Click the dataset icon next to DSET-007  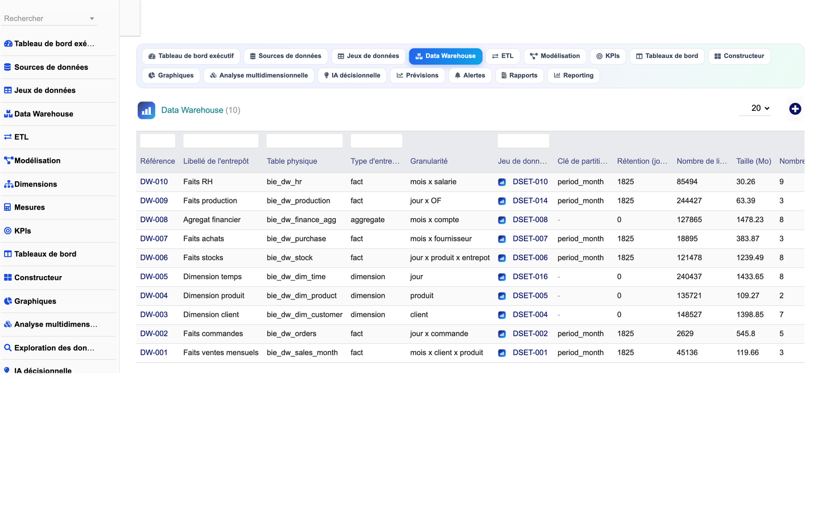click(x=502, y=239)
